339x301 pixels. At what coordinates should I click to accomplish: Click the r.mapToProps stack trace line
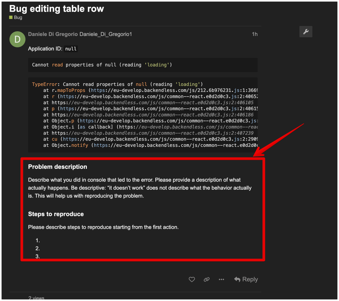(x=150, y=91)
